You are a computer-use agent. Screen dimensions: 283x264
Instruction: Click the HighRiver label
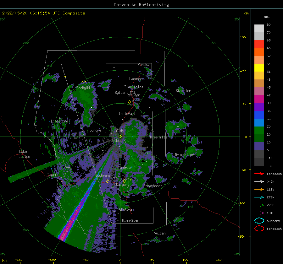tap(130, 220)
